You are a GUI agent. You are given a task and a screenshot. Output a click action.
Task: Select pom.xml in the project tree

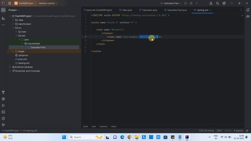click(x=22, y=59)
